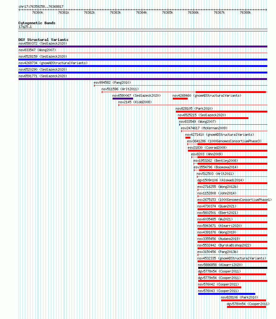Click the 76368k ruler tick label
276x319 pixels.
click(245, 12)
